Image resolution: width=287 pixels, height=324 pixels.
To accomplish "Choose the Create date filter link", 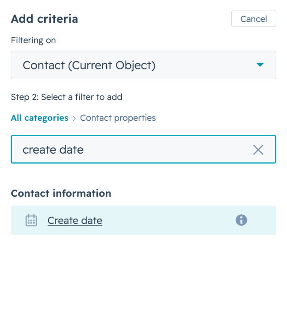I will (75, 220).
